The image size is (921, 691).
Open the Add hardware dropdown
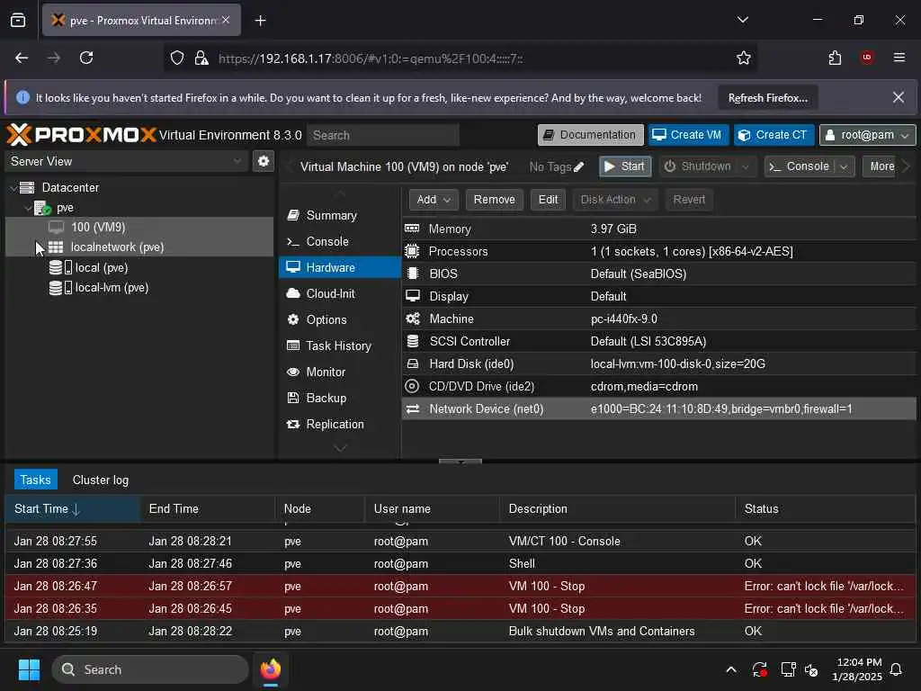433,200
